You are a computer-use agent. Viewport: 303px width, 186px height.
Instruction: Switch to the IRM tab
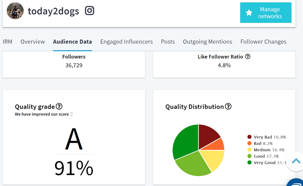pos(8,42)
